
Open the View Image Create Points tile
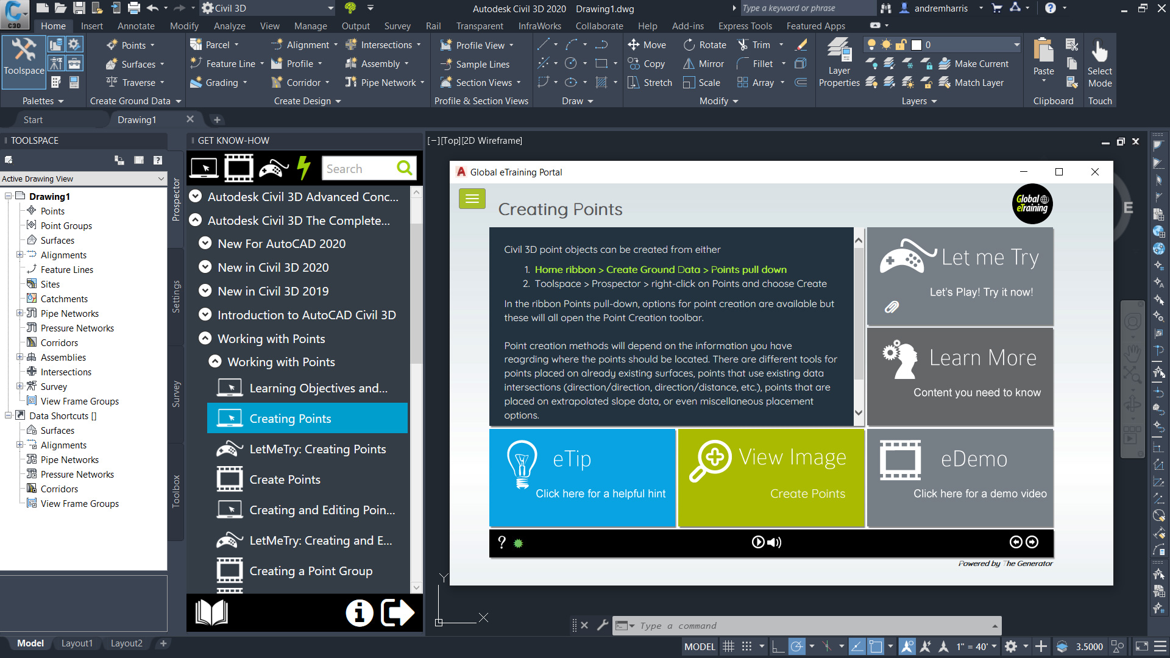pyautogui.click(x=771, y=477)
